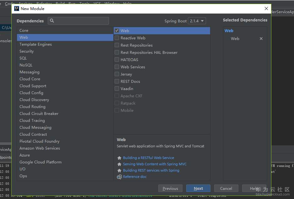Screen dimensions: 294x199
Task: Select Cloud Circuit Breaker category
Action: (x=65, y=113)
